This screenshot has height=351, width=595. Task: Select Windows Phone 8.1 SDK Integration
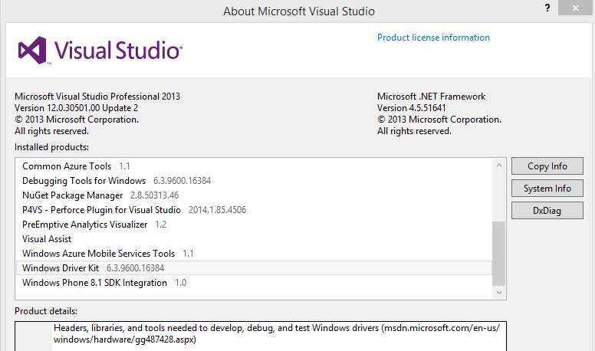coord(254,283)
